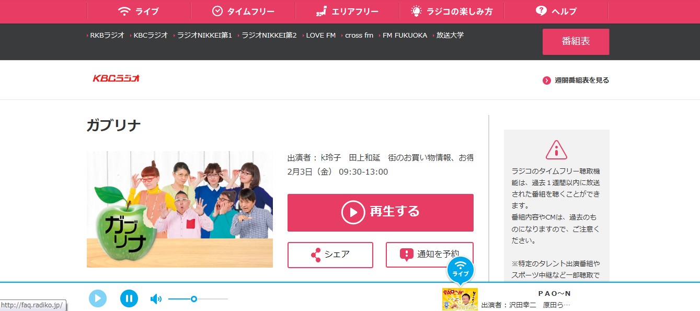This screenshot has height=311, width=700.
Task: Click the play button in the bottom player
Action: coord(98,298)
